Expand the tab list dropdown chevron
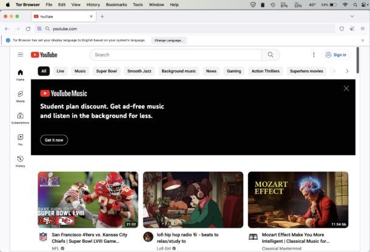The height and width of the screenshot is (252, 370). tap(352, 16)
